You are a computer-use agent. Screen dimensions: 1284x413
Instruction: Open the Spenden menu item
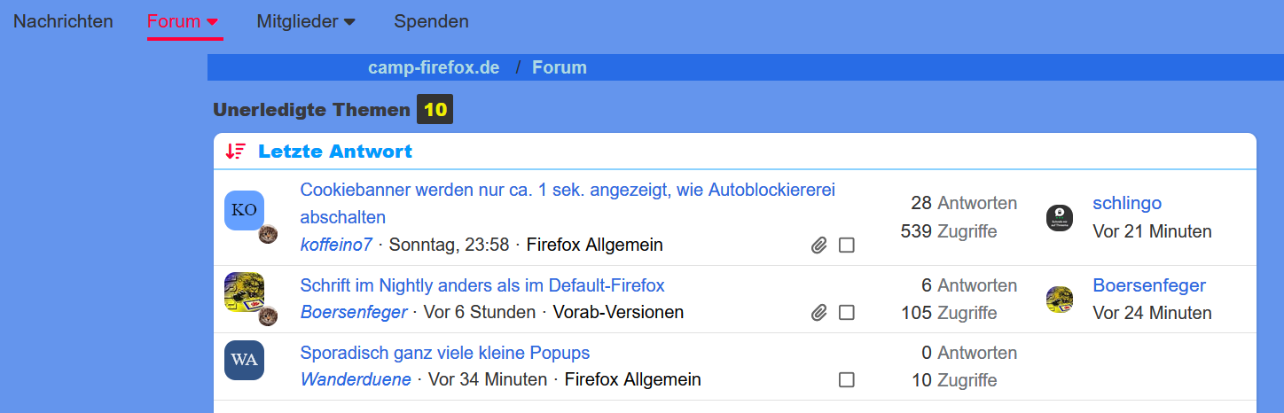click(431, 21)
